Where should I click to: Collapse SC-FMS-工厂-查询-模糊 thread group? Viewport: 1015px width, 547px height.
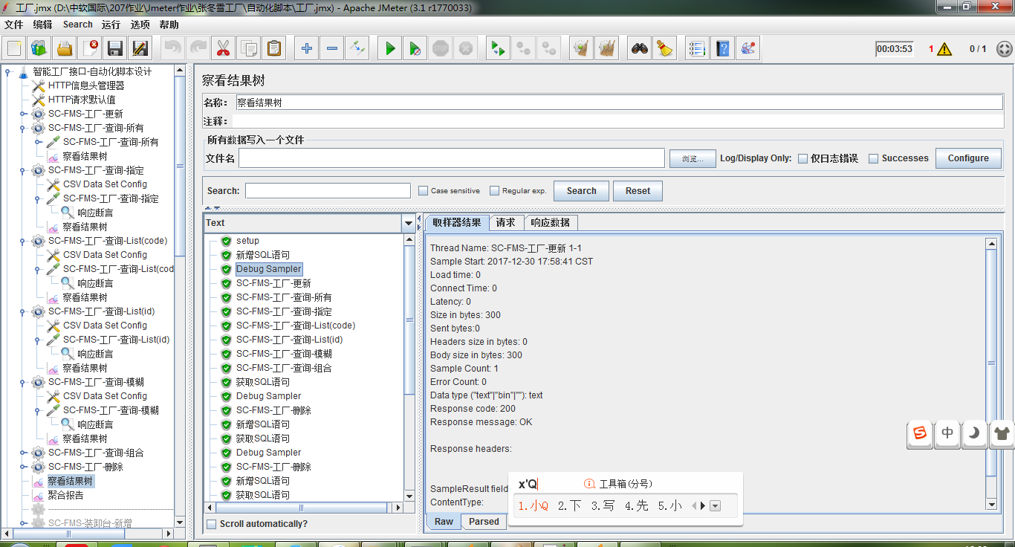(x=23, y=383)
